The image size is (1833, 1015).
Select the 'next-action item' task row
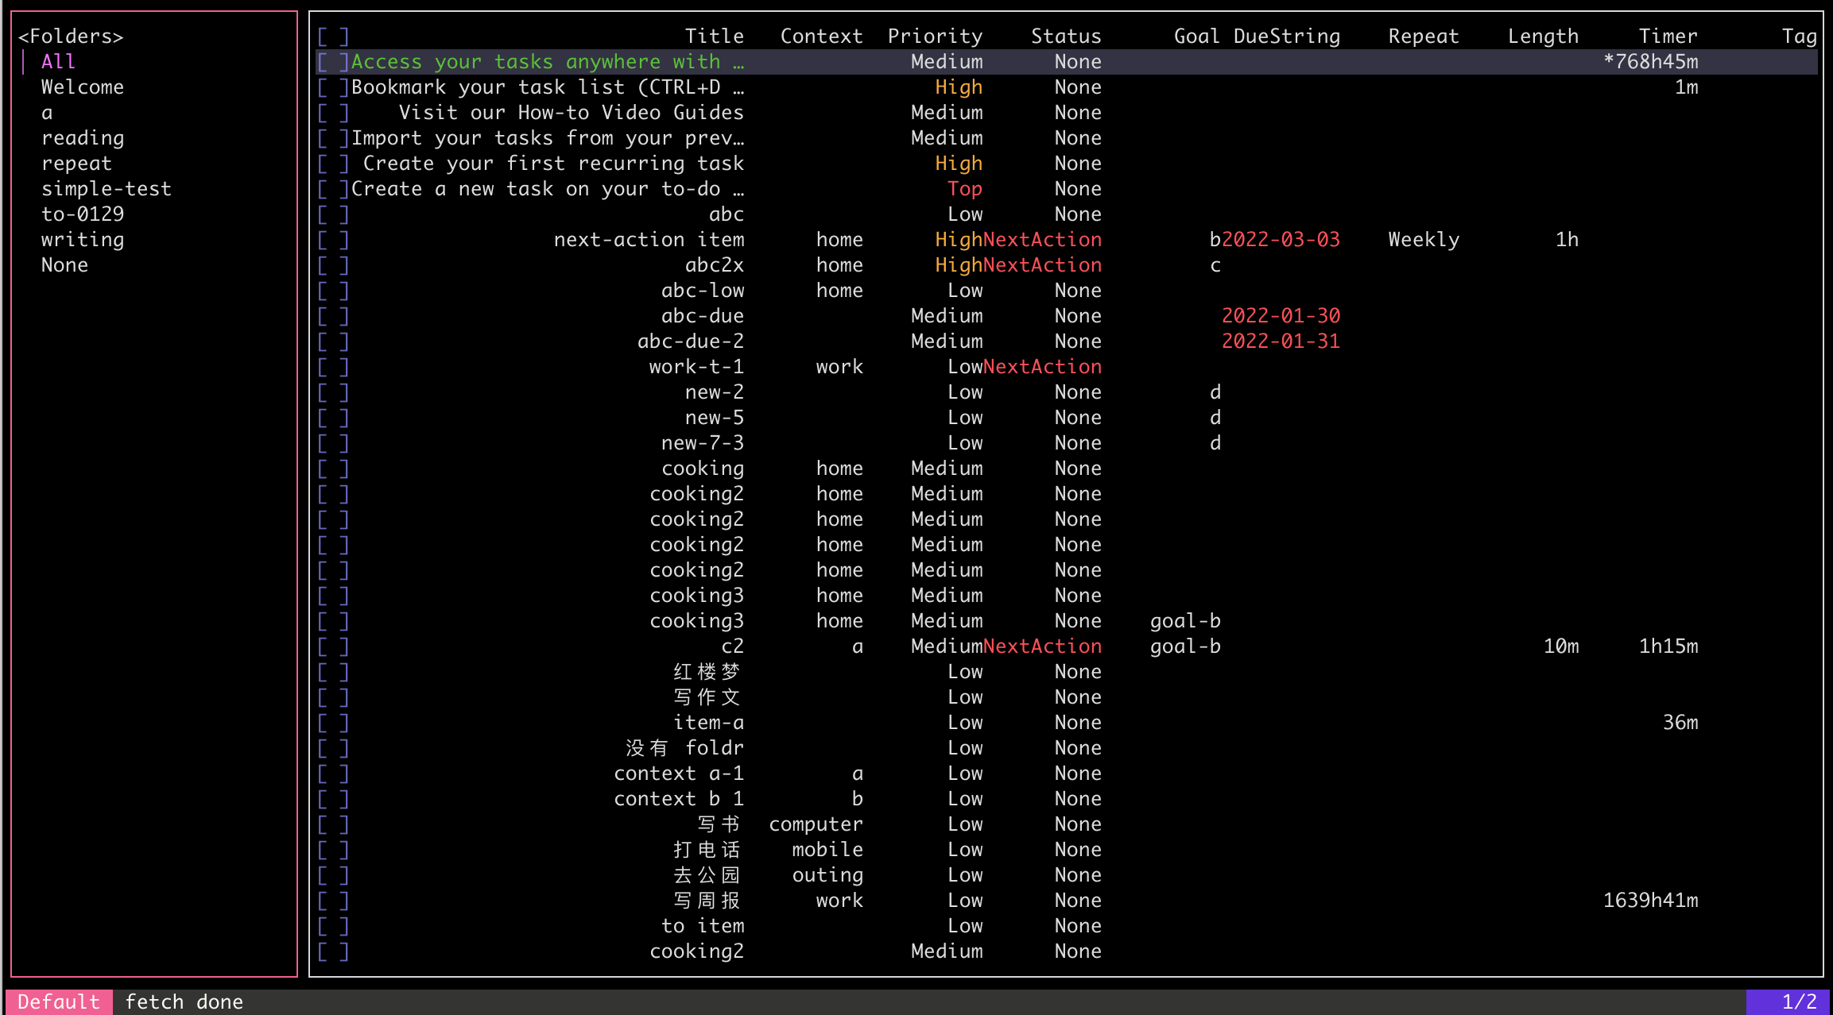pyautogui.click(x=649, y=240)
